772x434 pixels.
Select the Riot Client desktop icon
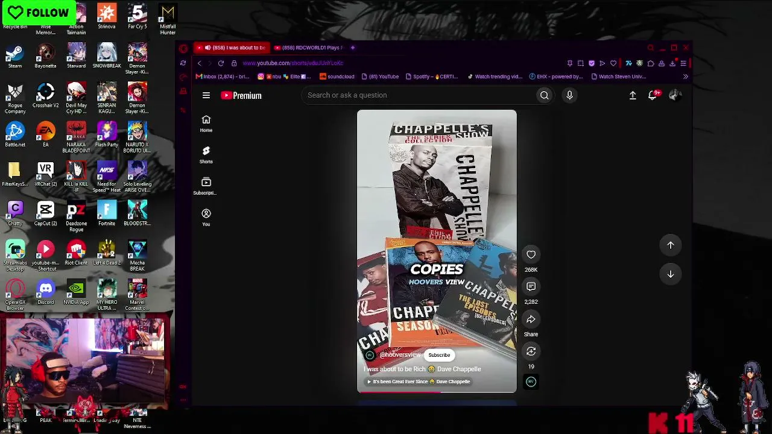tap(76, 253)
